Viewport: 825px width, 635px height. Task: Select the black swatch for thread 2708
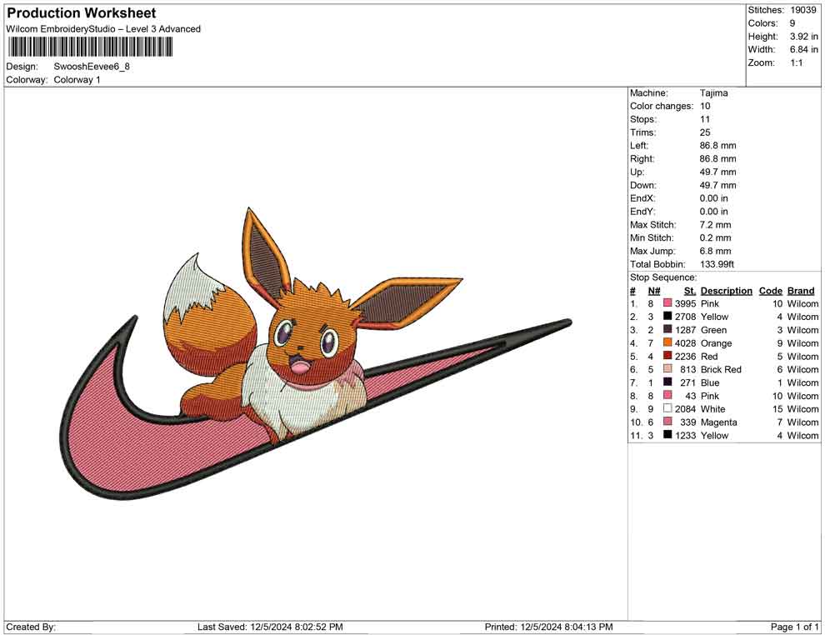pos(667,317)
